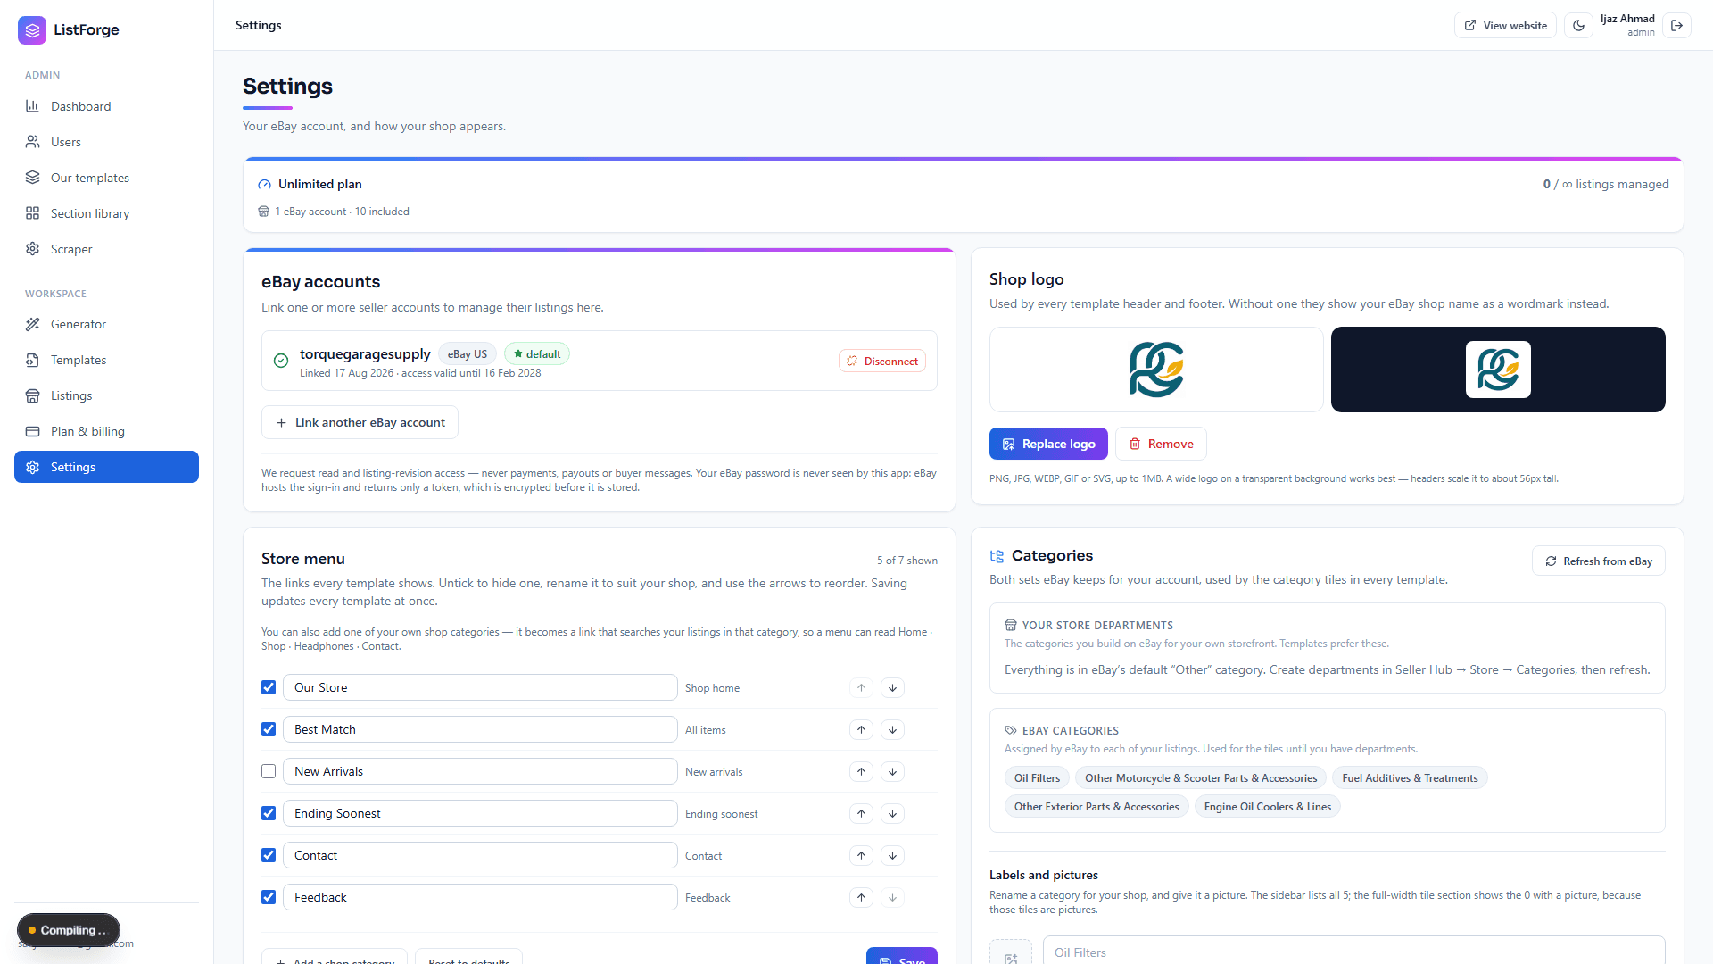This screenshot has width=1713, height=964.
Task: Click the light background logo preview
Action: (x=1156, y=370)
